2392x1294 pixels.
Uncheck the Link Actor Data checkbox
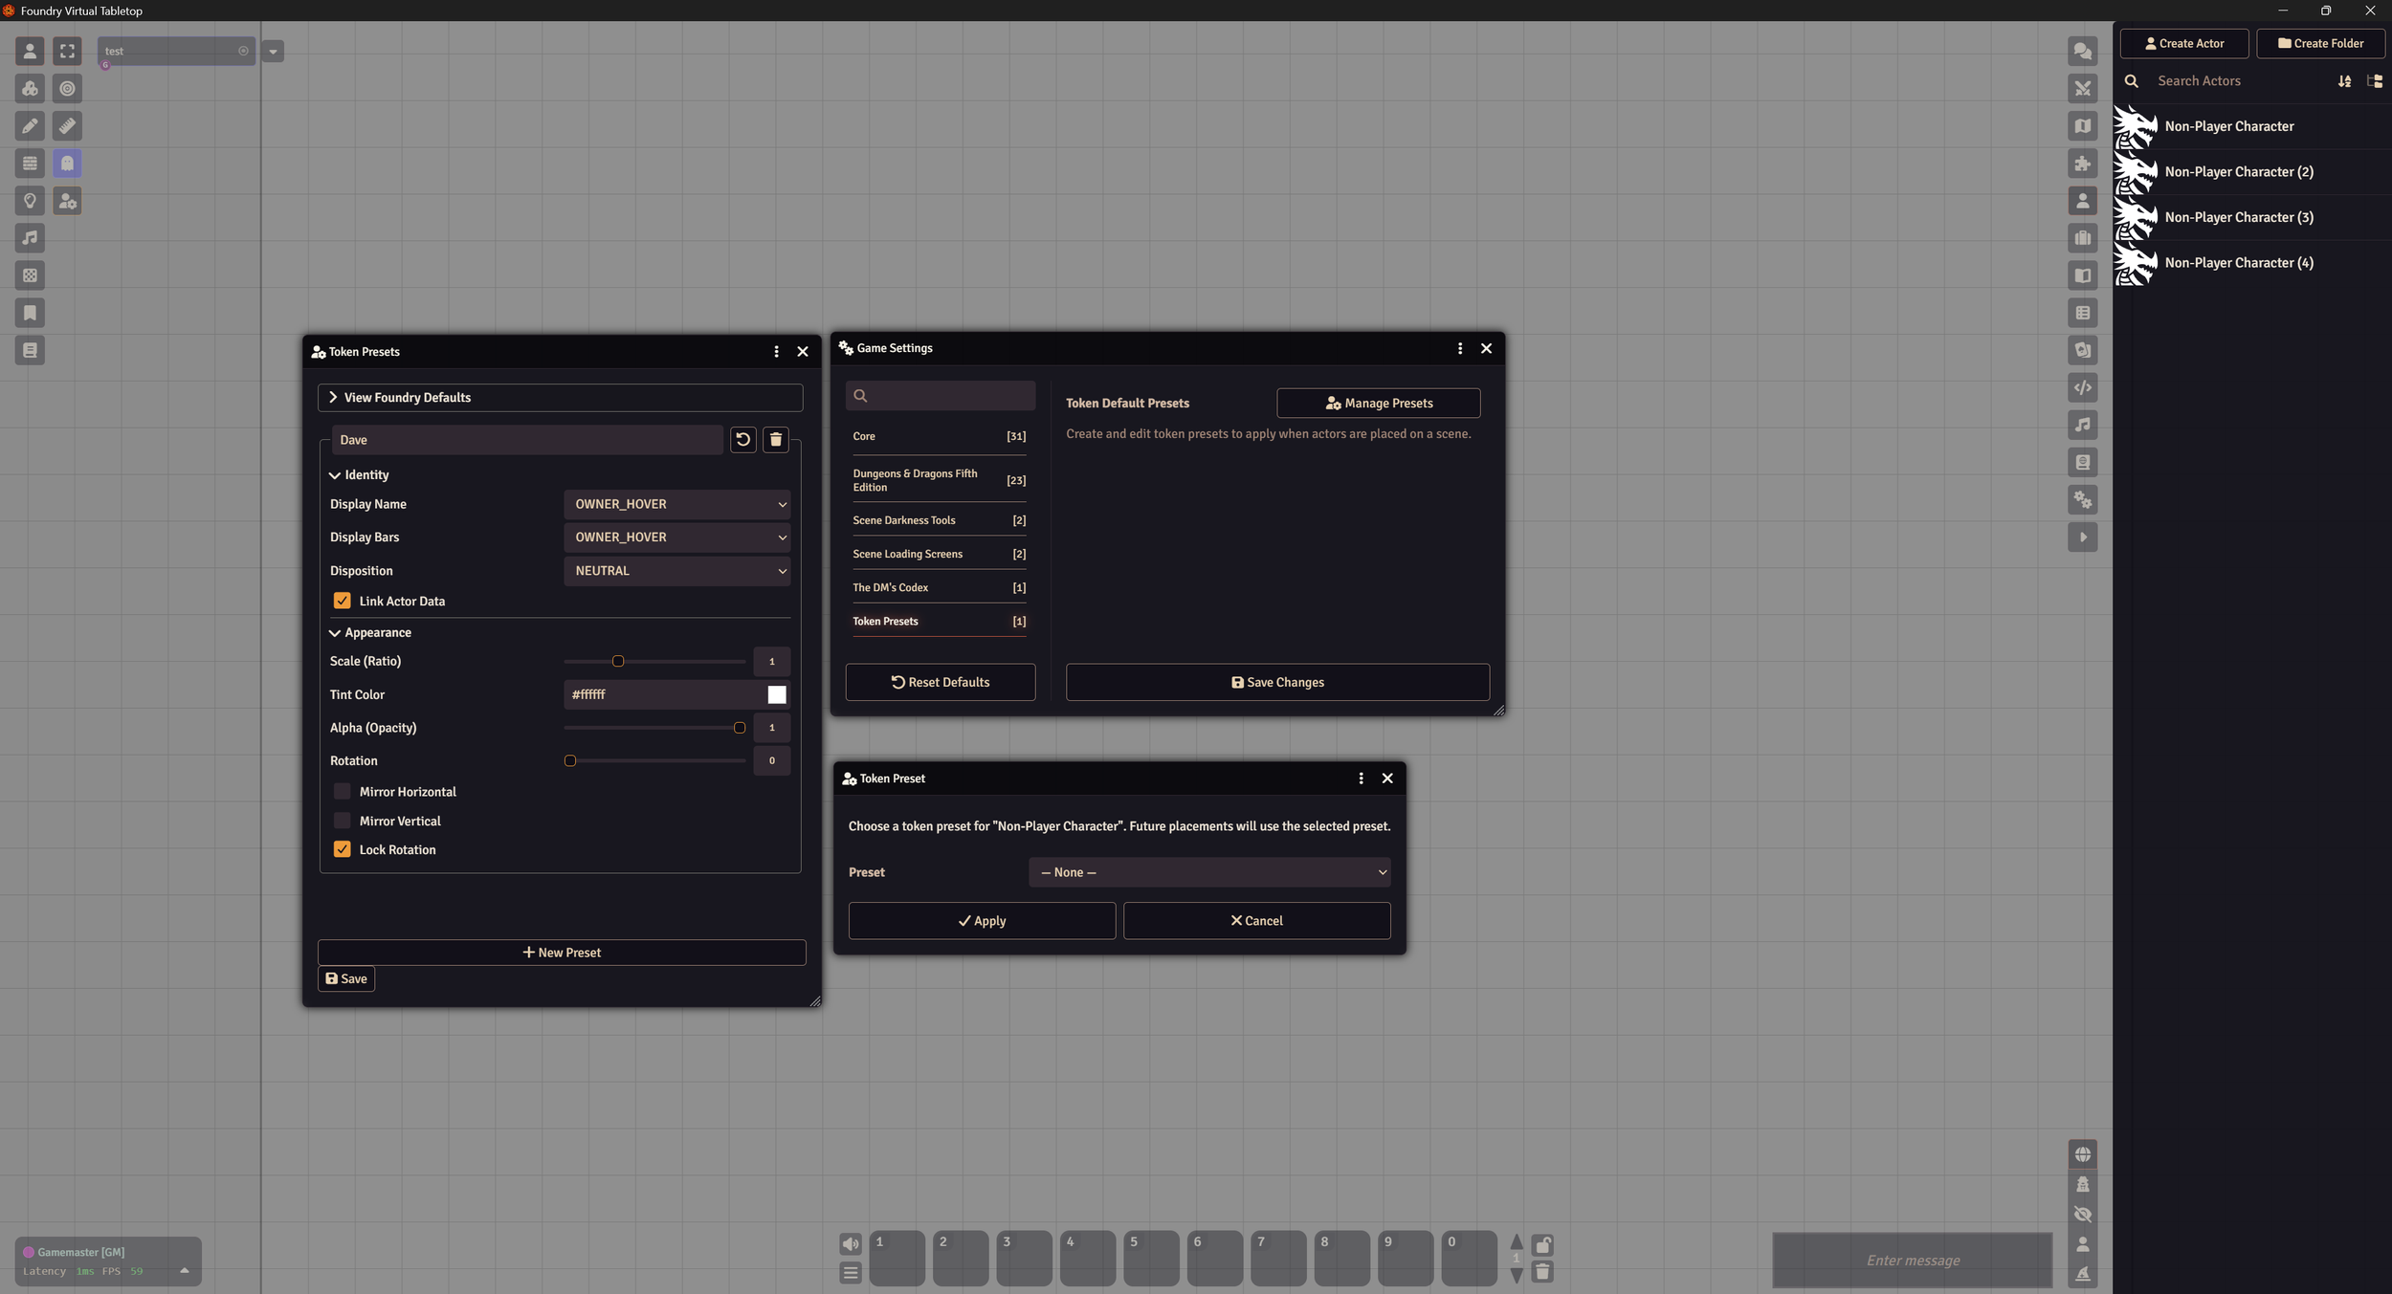pyautogui.click(x=342, y=601)
